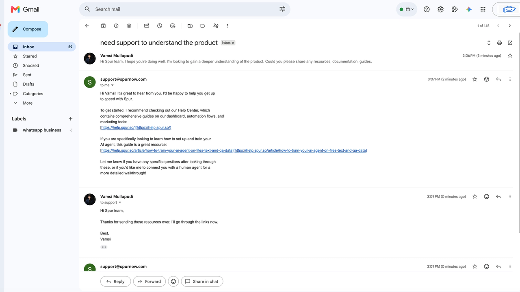Open emoji reaction button beside Forward
520x292 pixels.
coord(173,281)
